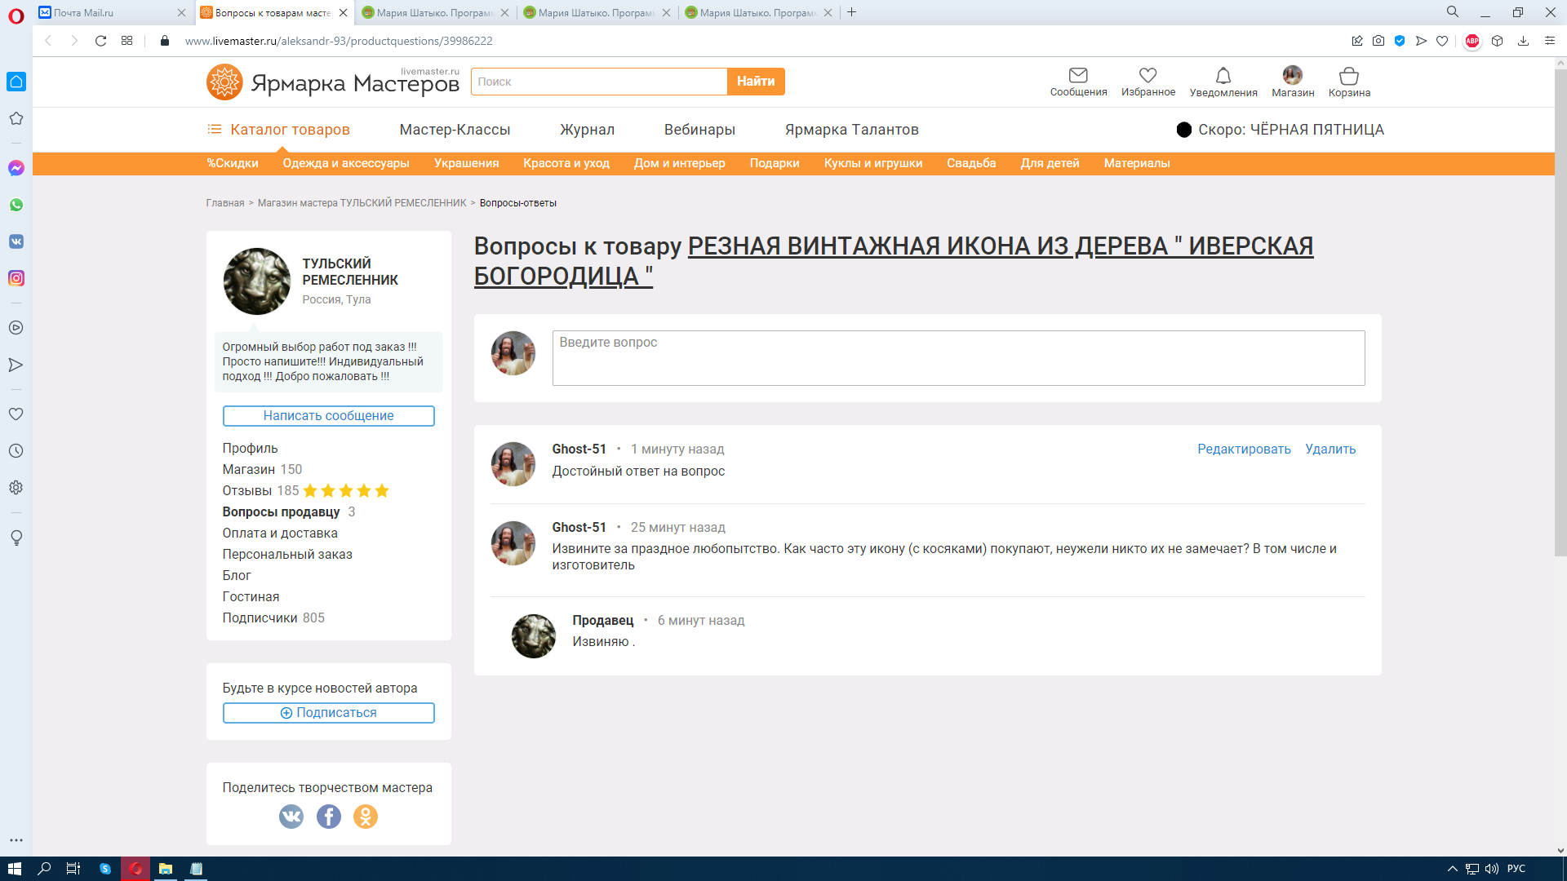Open Windows Start menu
The width and height of the screenshot is (1567, 881).
15,869
